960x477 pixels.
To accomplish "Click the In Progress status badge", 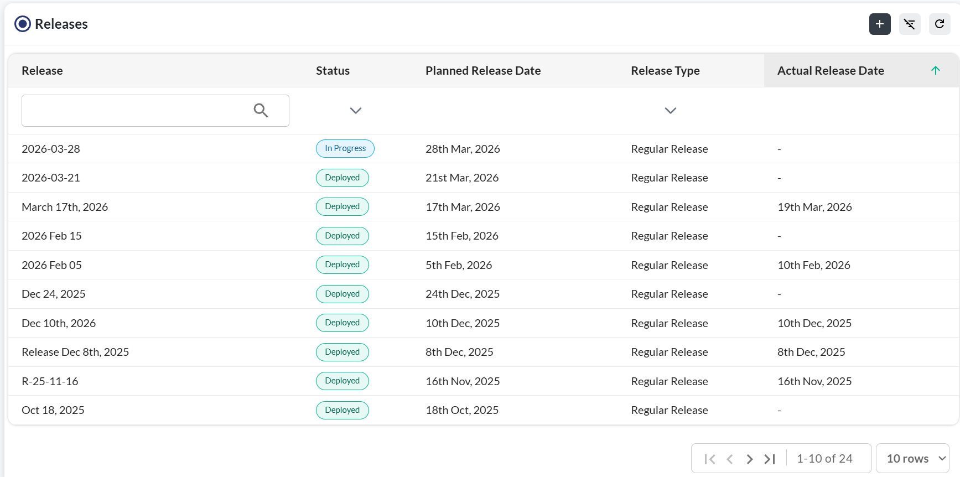I will click(x=345, y=148).
